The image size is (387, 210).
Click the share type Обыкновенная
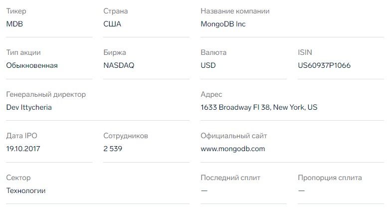pyautogui.click(x=32, y=65)
